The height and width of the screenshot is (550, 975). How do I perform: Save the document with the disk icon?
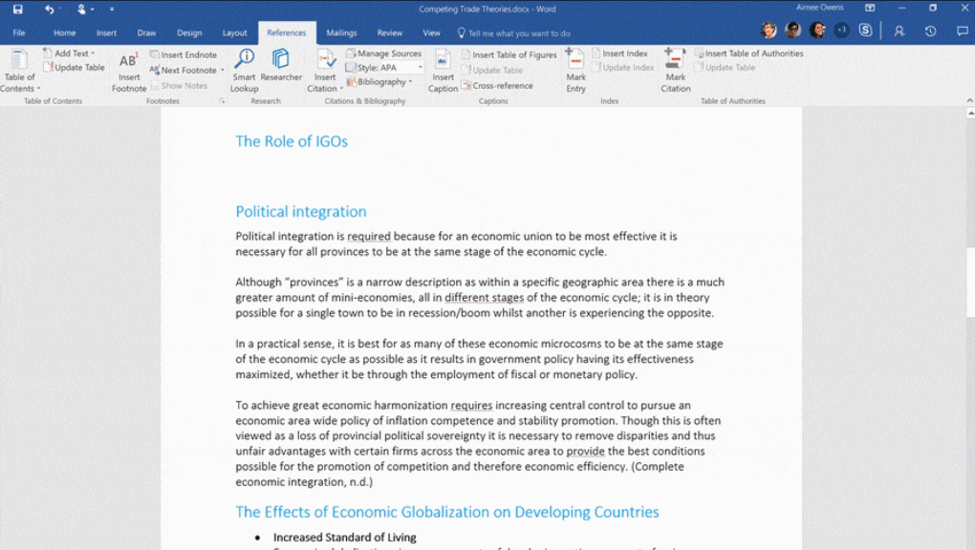[17, 9]
